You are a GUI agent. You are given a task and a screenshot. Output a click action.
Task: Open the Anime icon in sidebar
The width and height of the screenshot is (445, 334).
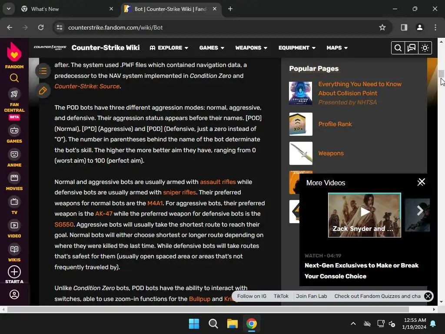pyautogui.click(x=14, y=154)
